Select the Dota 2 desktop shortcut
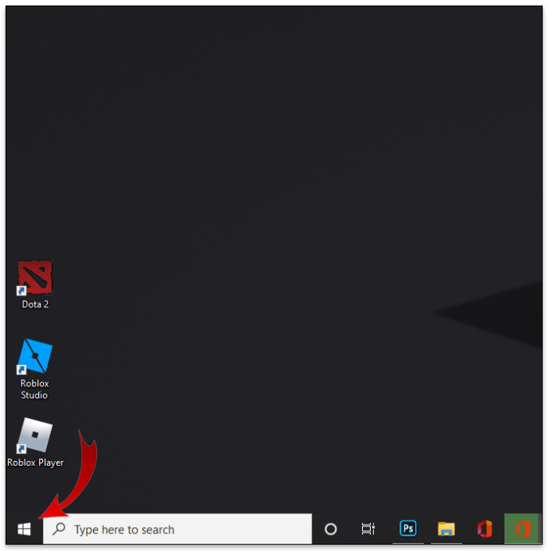The height and width of the screenshot is (551, 549). click(35, 285)
